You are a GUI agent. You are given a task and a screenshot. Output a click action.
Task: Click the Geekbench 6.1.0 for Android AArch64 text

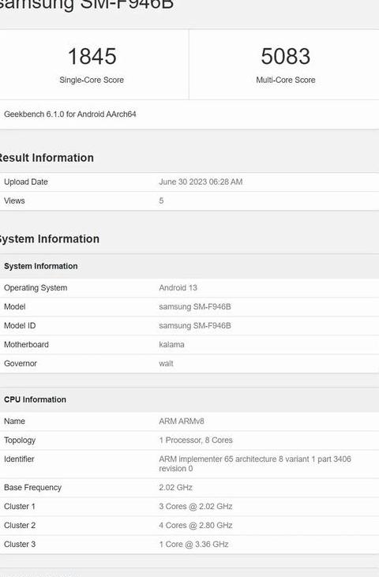point(70,114)
